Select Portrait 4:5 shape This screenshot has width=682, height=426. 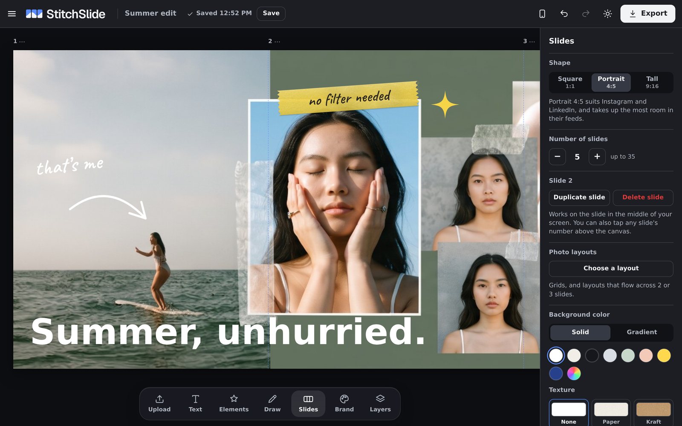(x=611, y=82)
